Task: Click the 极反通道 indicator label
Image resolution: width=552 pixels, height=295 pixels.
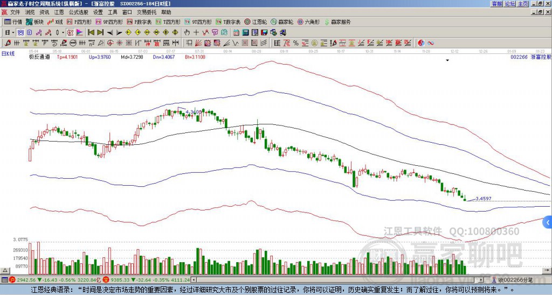Action: coord(39,57)
